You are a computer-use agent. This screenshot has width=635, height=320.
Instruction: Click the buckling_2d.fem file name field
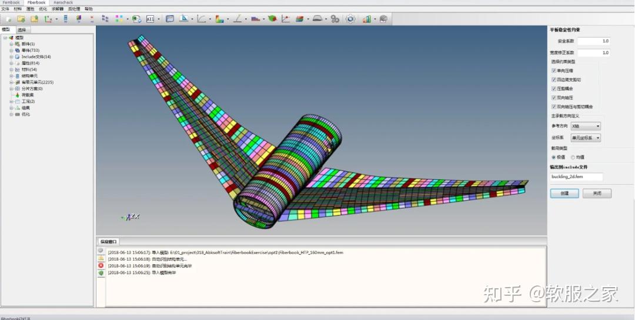click(x=576, y=177)
